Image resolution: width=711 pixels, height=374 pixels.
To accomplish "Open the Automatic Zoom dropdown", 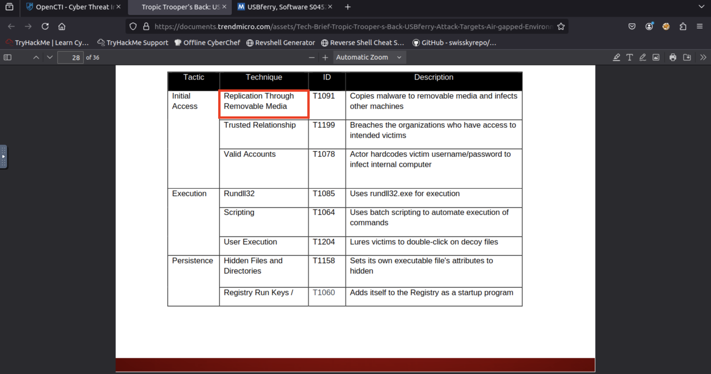I will [x=369, y=57].
